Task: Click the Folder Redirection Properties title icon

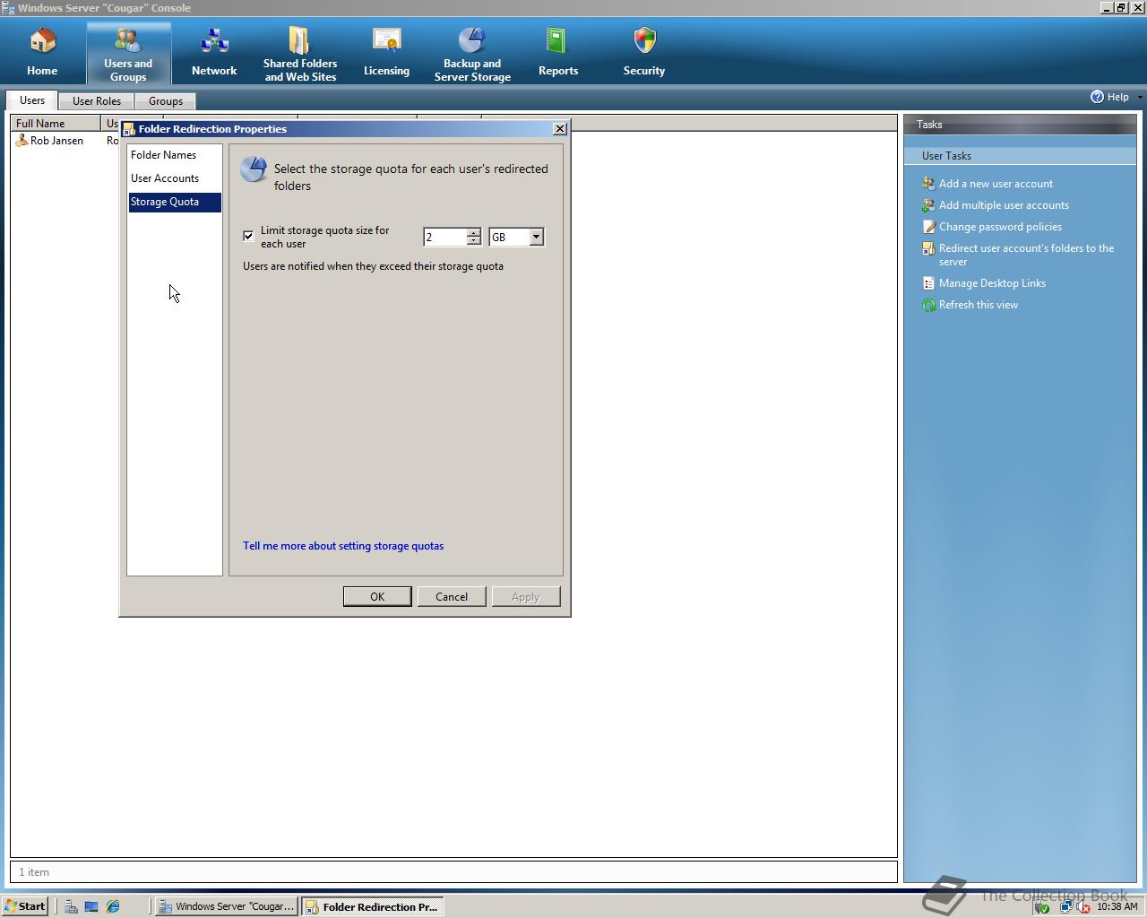Action: point(128,129)
